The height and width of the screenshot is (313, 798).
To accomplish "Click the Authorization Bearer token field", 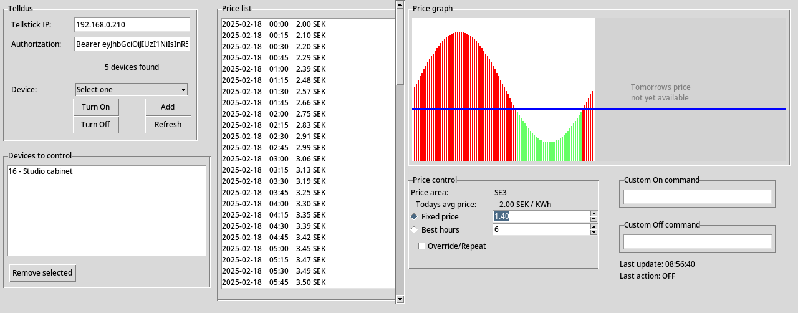I will (x=132, y=44).
